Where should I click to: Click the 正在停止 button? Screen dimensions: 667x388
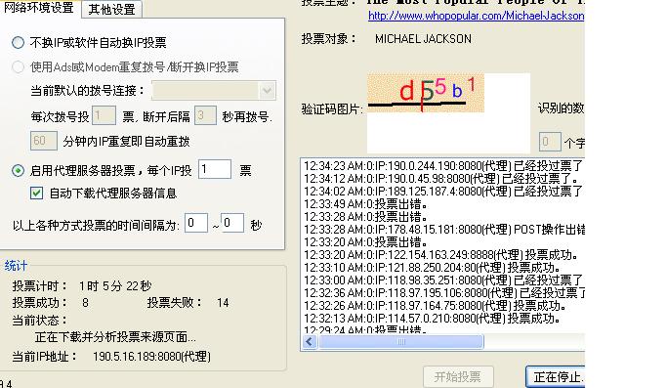(x=556, y=377)
